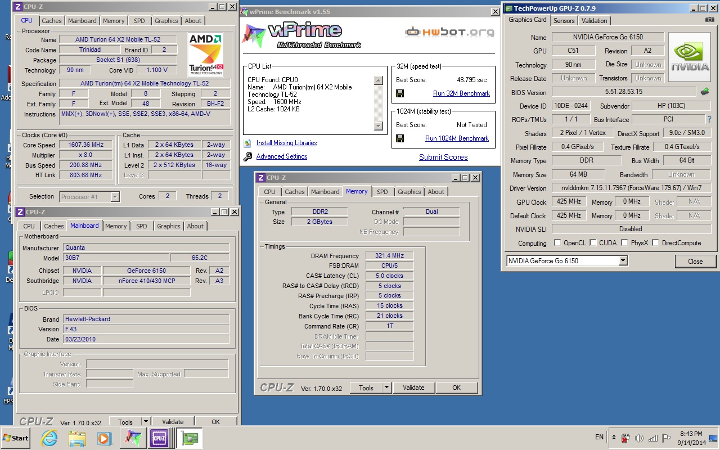This screenshot has width=720, height=450.
Task: Click the wPrime title bar window icon
Action: click(x=244, y=11)
